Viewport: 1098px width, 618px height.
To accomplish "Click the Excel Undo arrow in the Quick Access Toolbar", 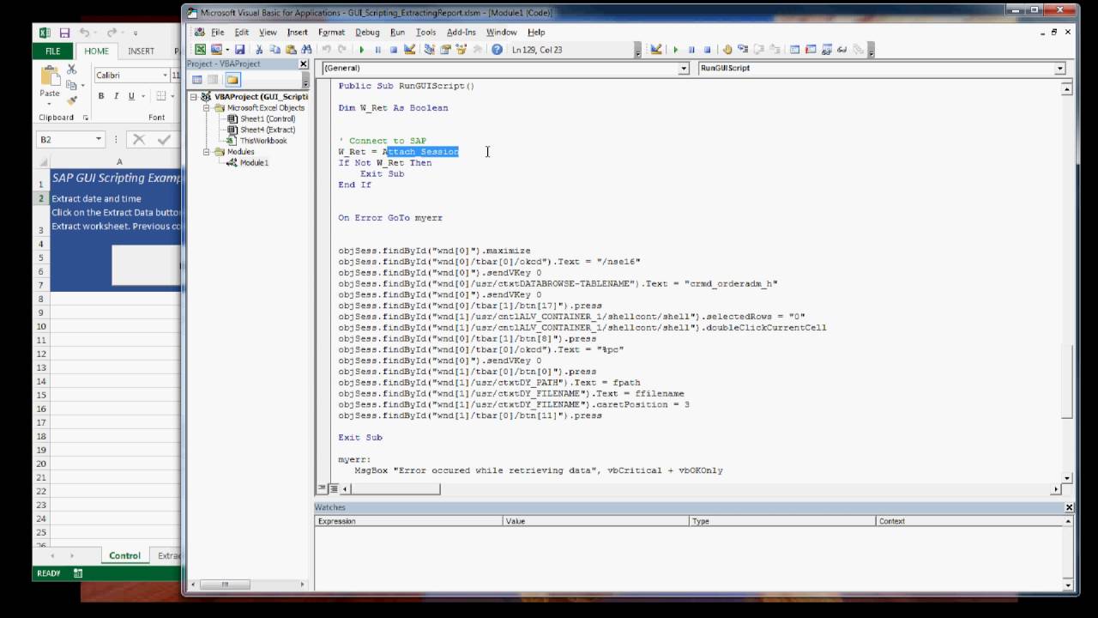I will point(85,32).
